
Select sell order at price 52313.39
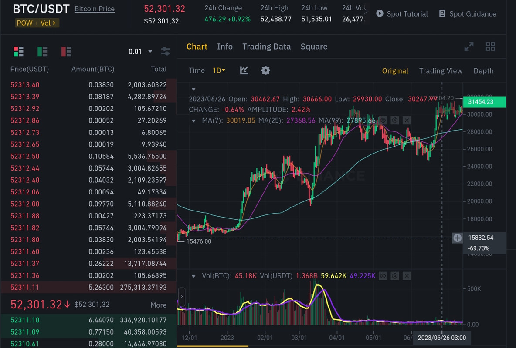[88, 97]
